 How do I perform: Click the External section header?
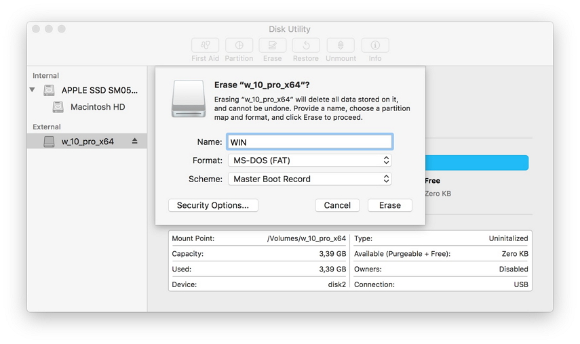[47, 127]
